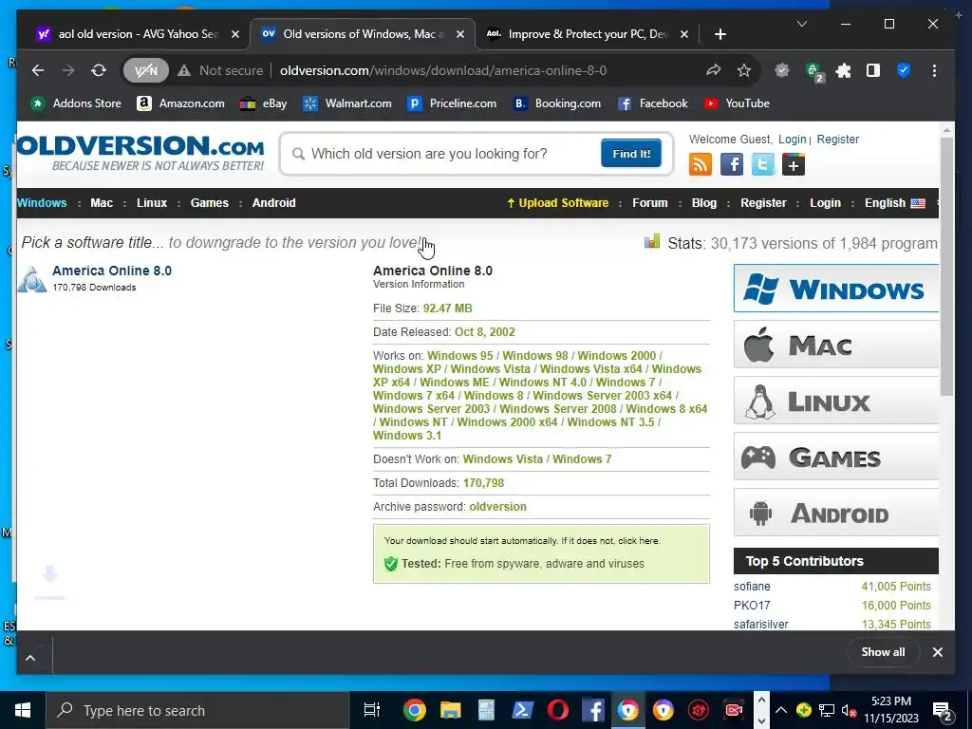Click the OldVersion.com logo
The image size is (972, 729).
(x=140, y=153)
